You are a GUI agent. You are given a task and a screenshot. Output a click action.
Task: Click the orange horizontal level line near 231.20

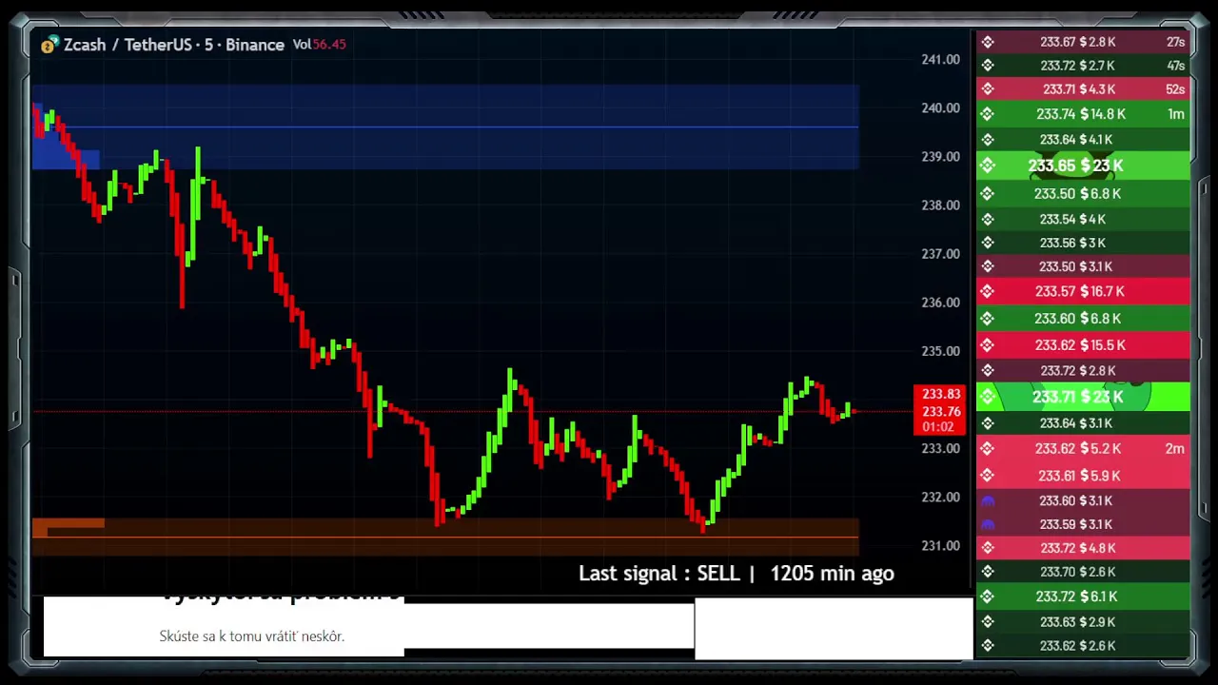click(x=445, y=537)
